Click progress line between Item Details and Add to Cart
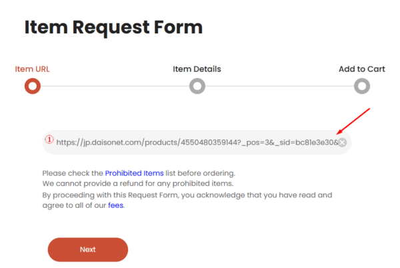400x268 pixels. (x=279, y=86)
